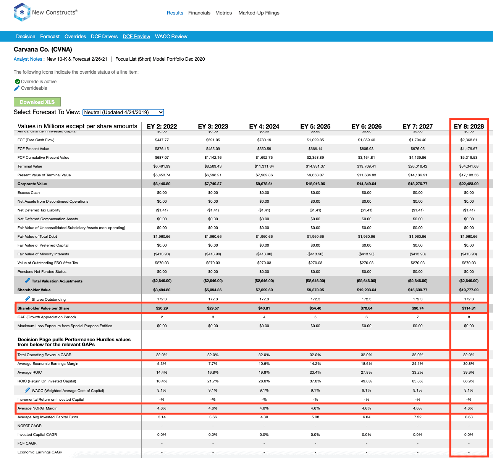The width and height of the screenshot is (493, 458).
Task: Click the Average Economic Earnings Margin label
Action: point(48,364)
